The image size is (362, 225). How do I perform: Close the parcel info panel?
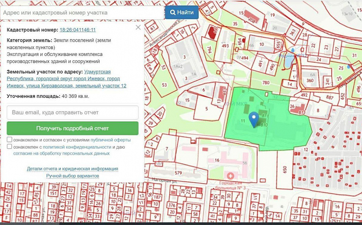pyautogui.click(x=138, y=27)
